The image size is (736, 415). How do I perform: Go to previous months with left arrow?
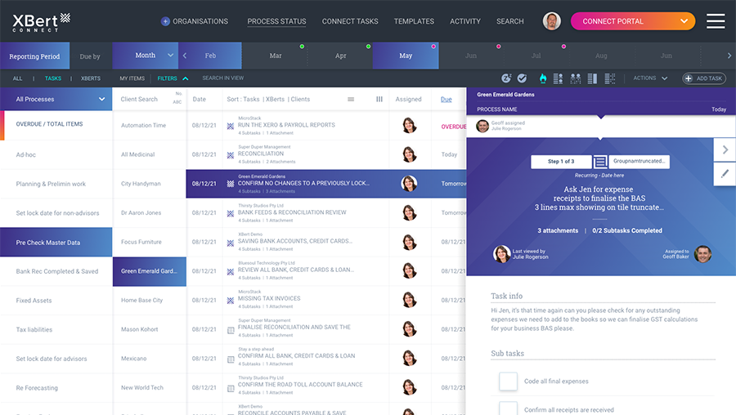click(185, 56)
